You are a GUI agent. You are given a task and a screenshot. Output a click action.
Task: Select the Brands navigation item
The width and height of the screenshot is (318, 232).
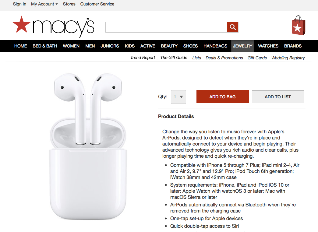[x=293, y=46]
